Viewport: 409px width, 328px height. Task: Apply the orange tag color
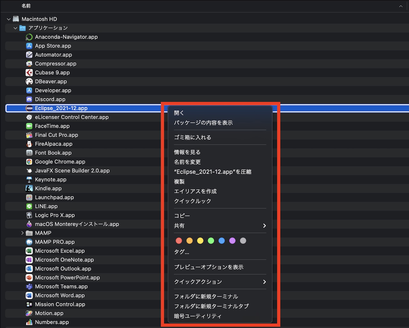click(x=190, y=241)
